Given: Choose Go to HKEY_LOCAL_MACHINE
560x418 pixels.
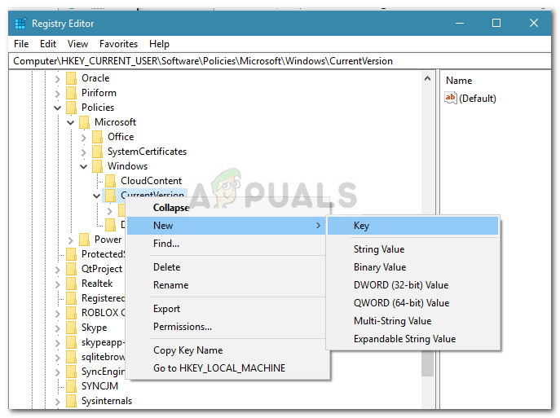Looking at the screenshot, I should coord(227,368).
